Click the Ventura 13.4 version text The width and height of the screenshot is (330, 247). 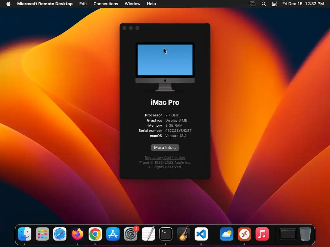point(176,136)
